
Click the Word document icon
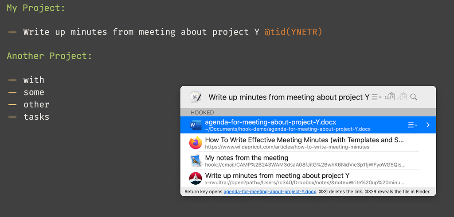click(196, 125)
